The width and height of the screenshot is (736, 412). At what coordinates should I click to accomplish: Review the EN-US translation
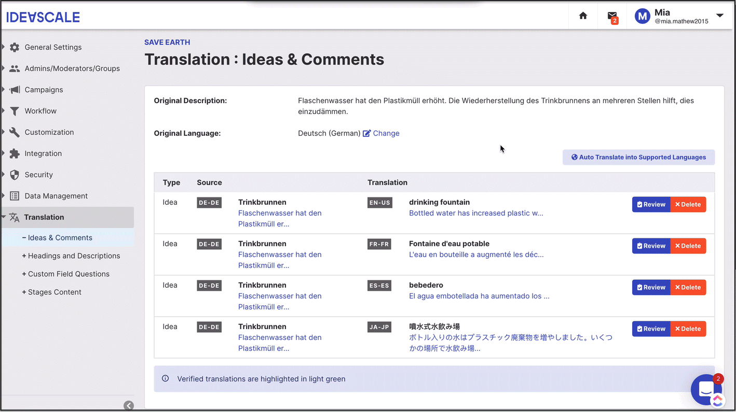(651, 204)
